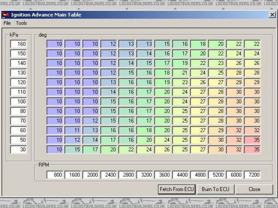
Task: Click the title bar X close button
Action: point(272,15)
